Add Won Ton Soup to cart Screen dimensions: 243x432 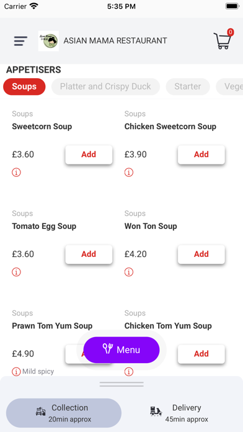coord(201,254)
